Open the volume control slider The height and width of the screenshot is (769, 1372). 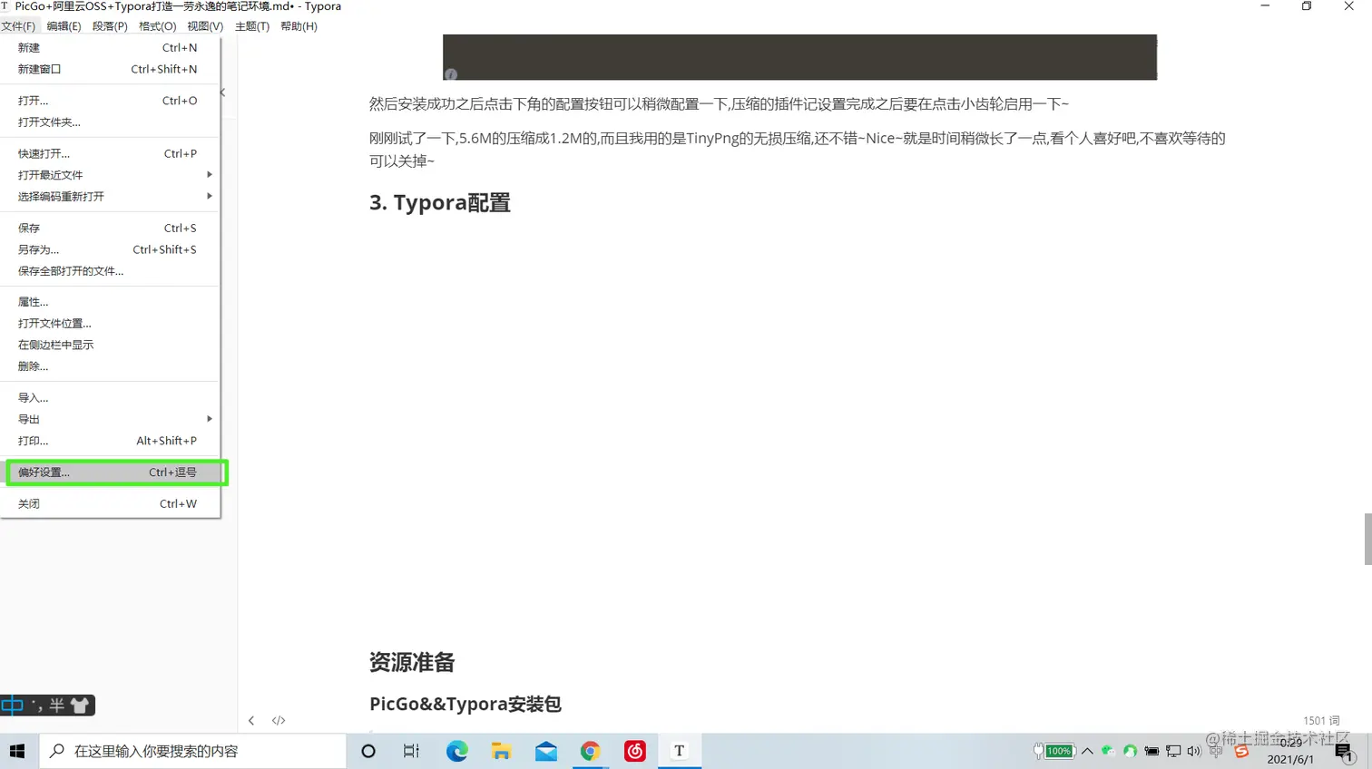click(x=1192, y=751)
